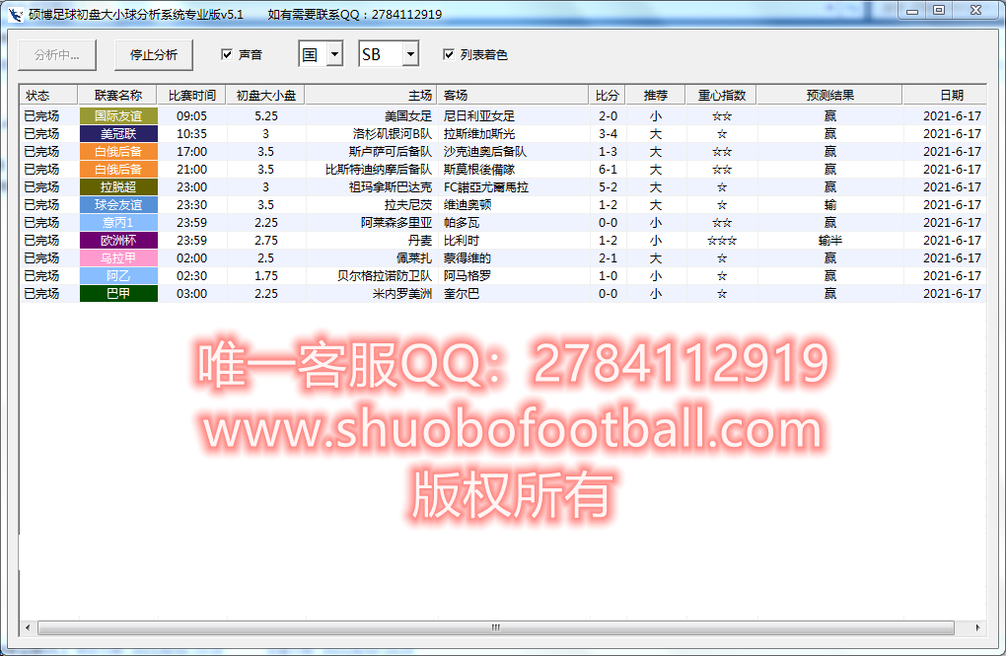
Task: Click the 状态 column header
Action: point(39,95)
